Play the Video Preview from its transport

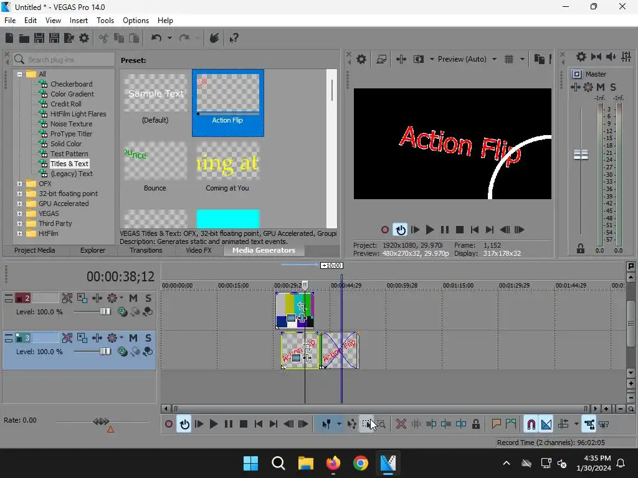point(429,230)
